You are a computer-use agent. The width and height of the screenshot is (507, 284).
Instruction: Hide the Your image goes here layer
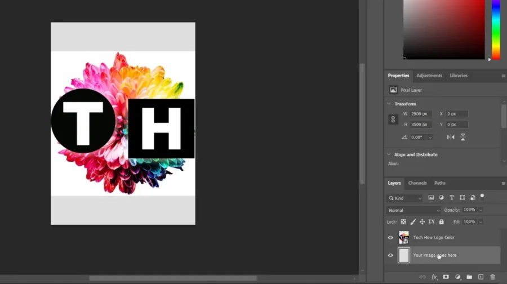[390, 255]
